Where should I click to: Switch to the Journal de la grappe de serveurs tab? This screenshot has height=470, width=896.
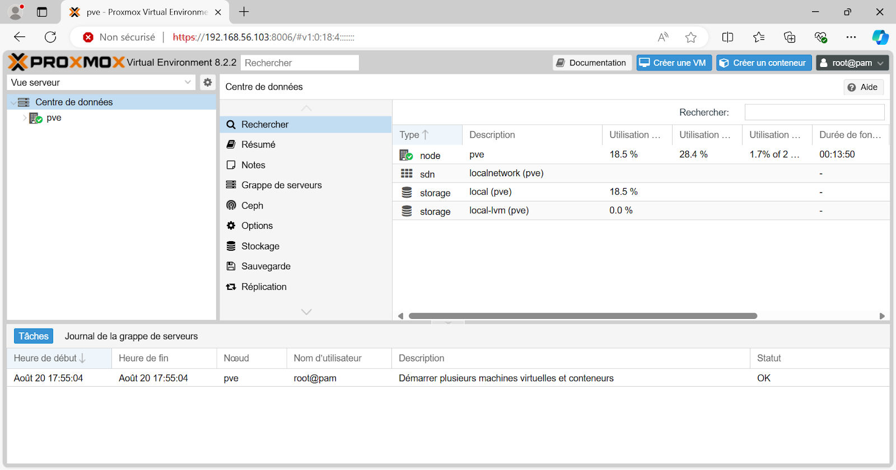(131, 336)
